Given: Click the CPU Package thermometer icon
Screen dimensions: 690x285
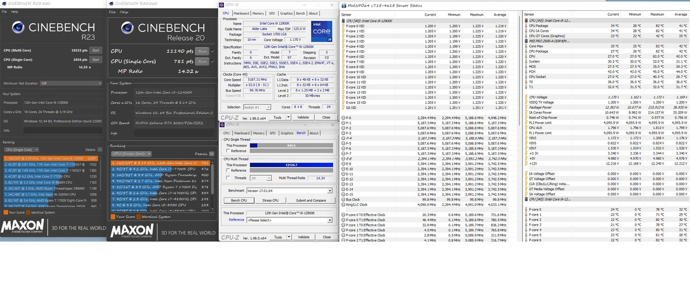Looking at the screenshot, I should tap(526, 26).
